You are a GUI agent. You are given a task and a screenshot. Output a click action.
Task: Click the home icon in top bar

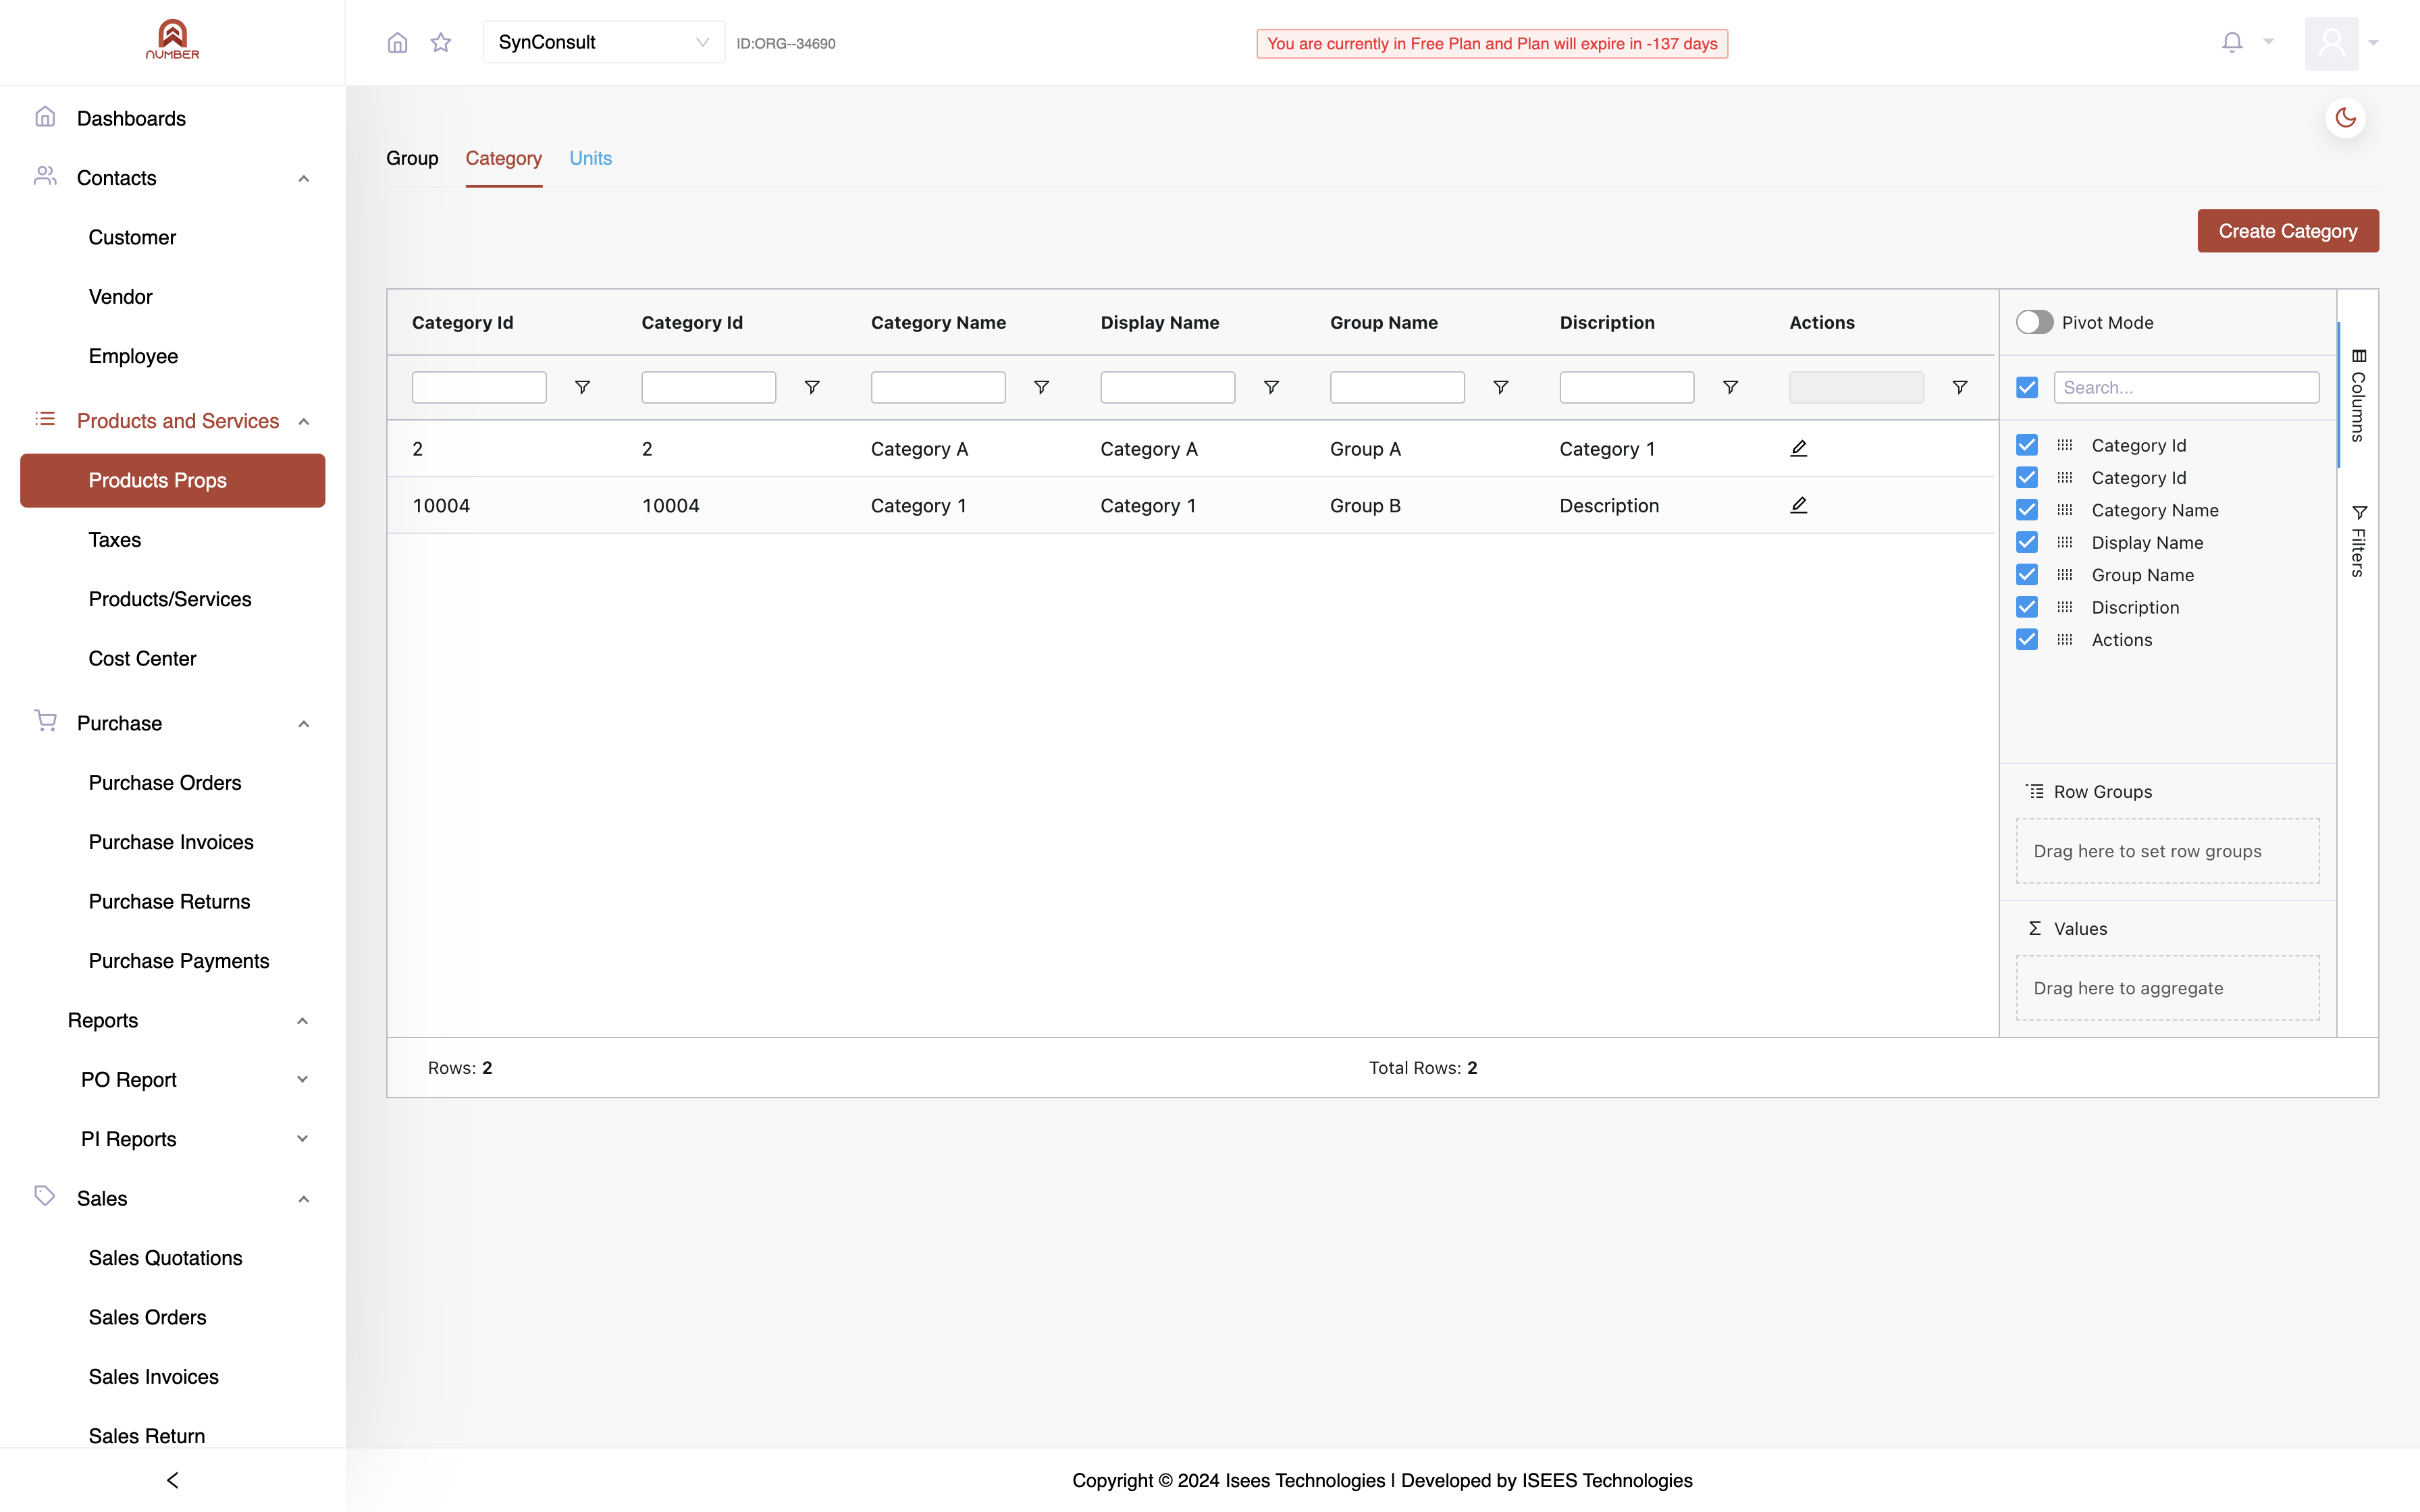tap(397, 42)
